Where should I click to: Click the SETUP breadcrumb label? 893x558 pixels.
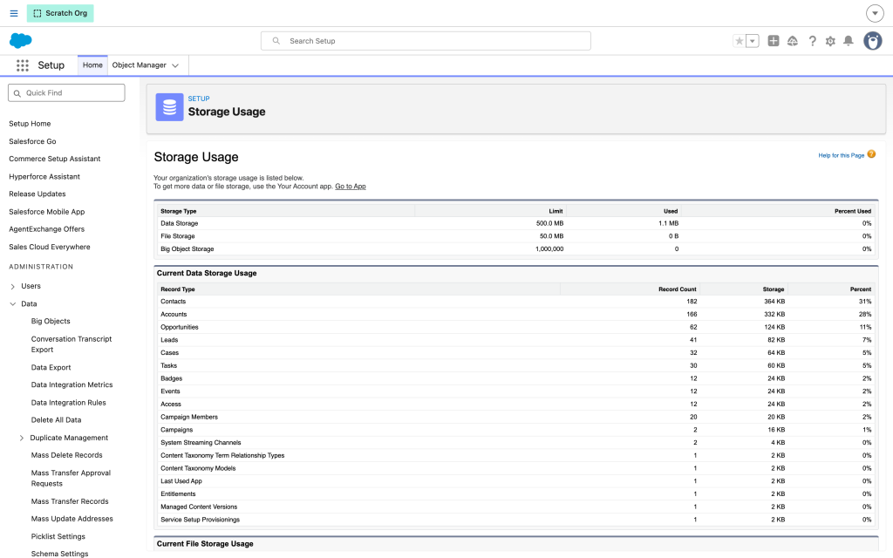(199, 99)
